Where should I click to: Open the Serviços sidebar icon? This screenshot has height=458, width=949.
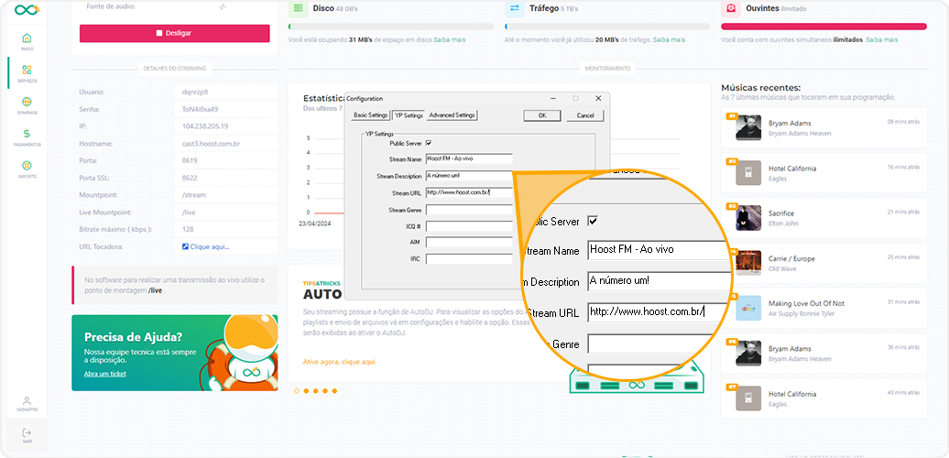(x=27, y=71)
